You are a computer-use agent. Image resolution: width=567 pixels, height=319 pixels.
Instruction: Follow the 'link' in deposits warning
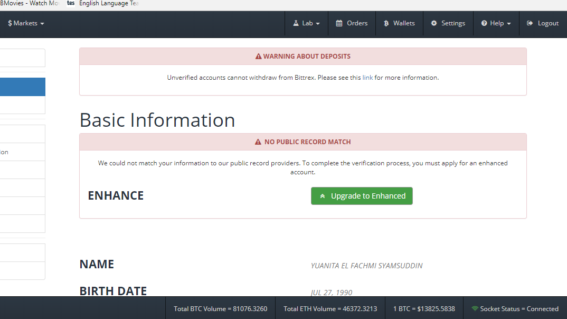click(367, 78)
